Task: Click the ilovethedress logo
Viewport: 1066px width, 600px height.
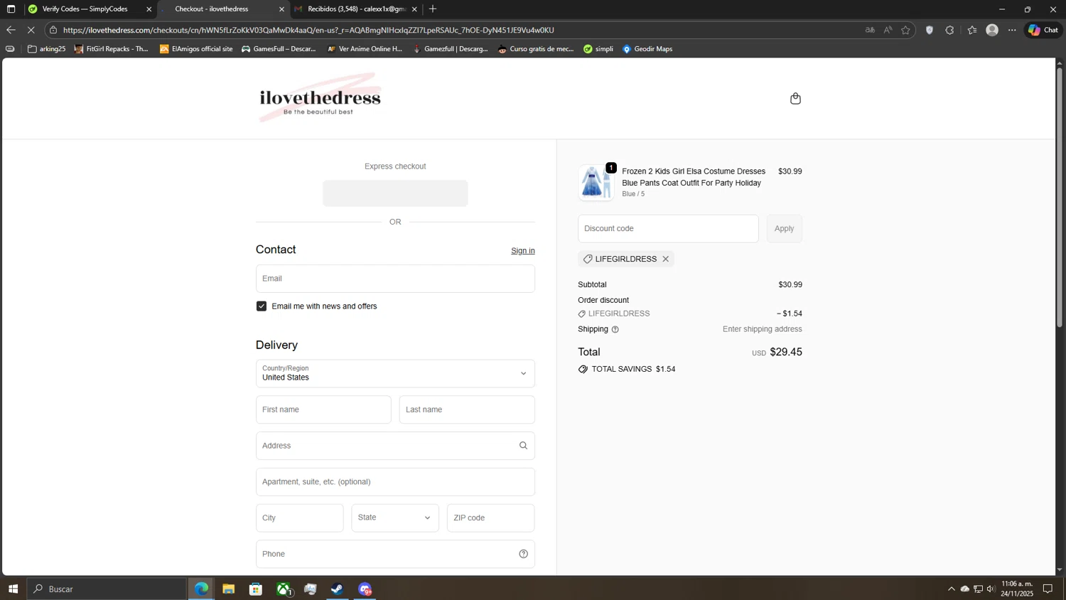Action: click(x=320, y=98)
